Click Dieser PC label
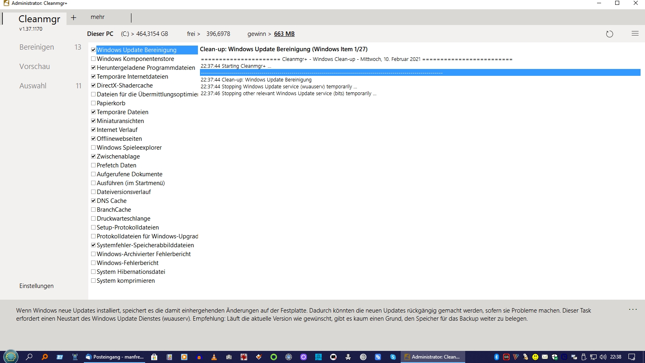 pyautogui.click(x=100, y=34)
